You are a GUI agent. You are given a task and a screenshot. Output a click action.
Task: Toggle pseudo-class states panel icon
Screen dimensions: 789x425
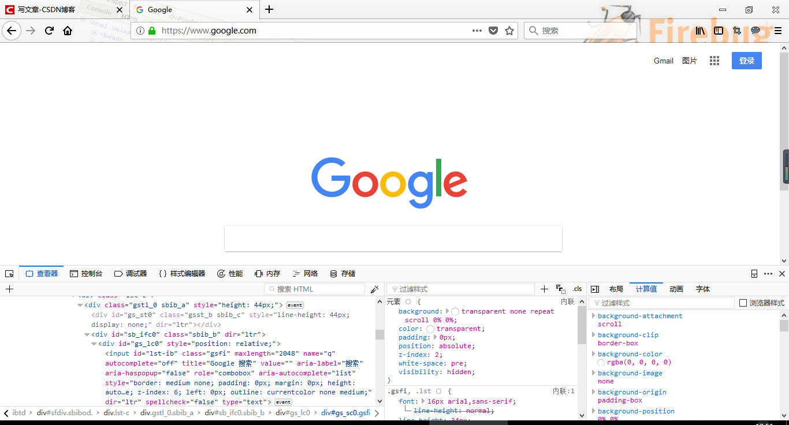click(x=561, y=289)
